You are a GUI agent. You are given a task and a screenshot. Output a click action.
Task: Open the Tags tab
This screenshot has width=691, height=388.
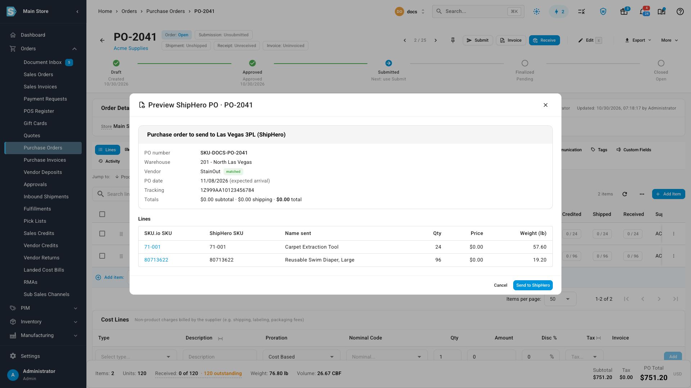(x=599, y=150)
